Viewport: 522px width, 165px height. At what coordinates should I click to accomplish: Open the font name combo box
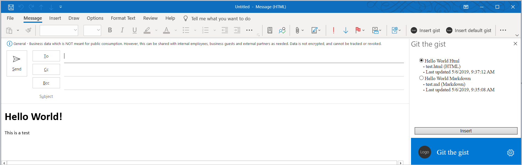tap(59, 30)
